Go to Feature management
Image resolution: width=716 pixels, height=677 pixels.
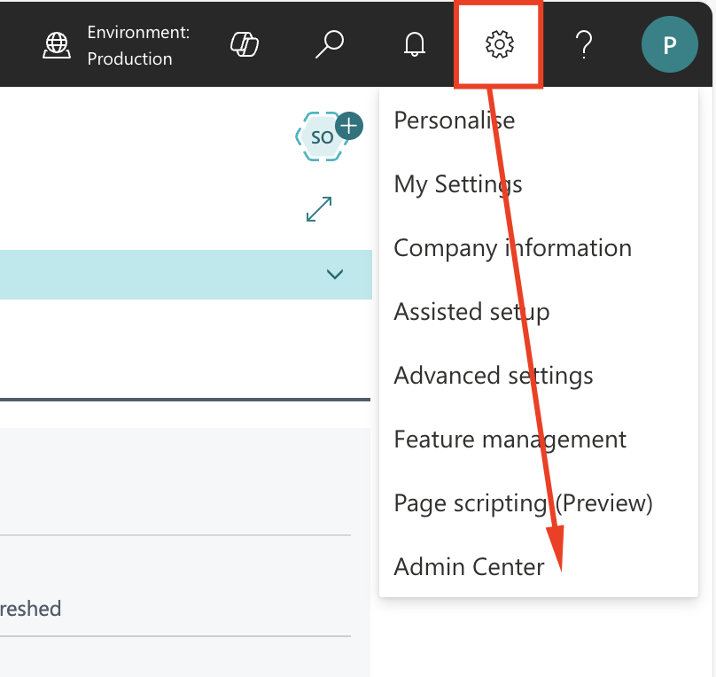coord(510,440)
